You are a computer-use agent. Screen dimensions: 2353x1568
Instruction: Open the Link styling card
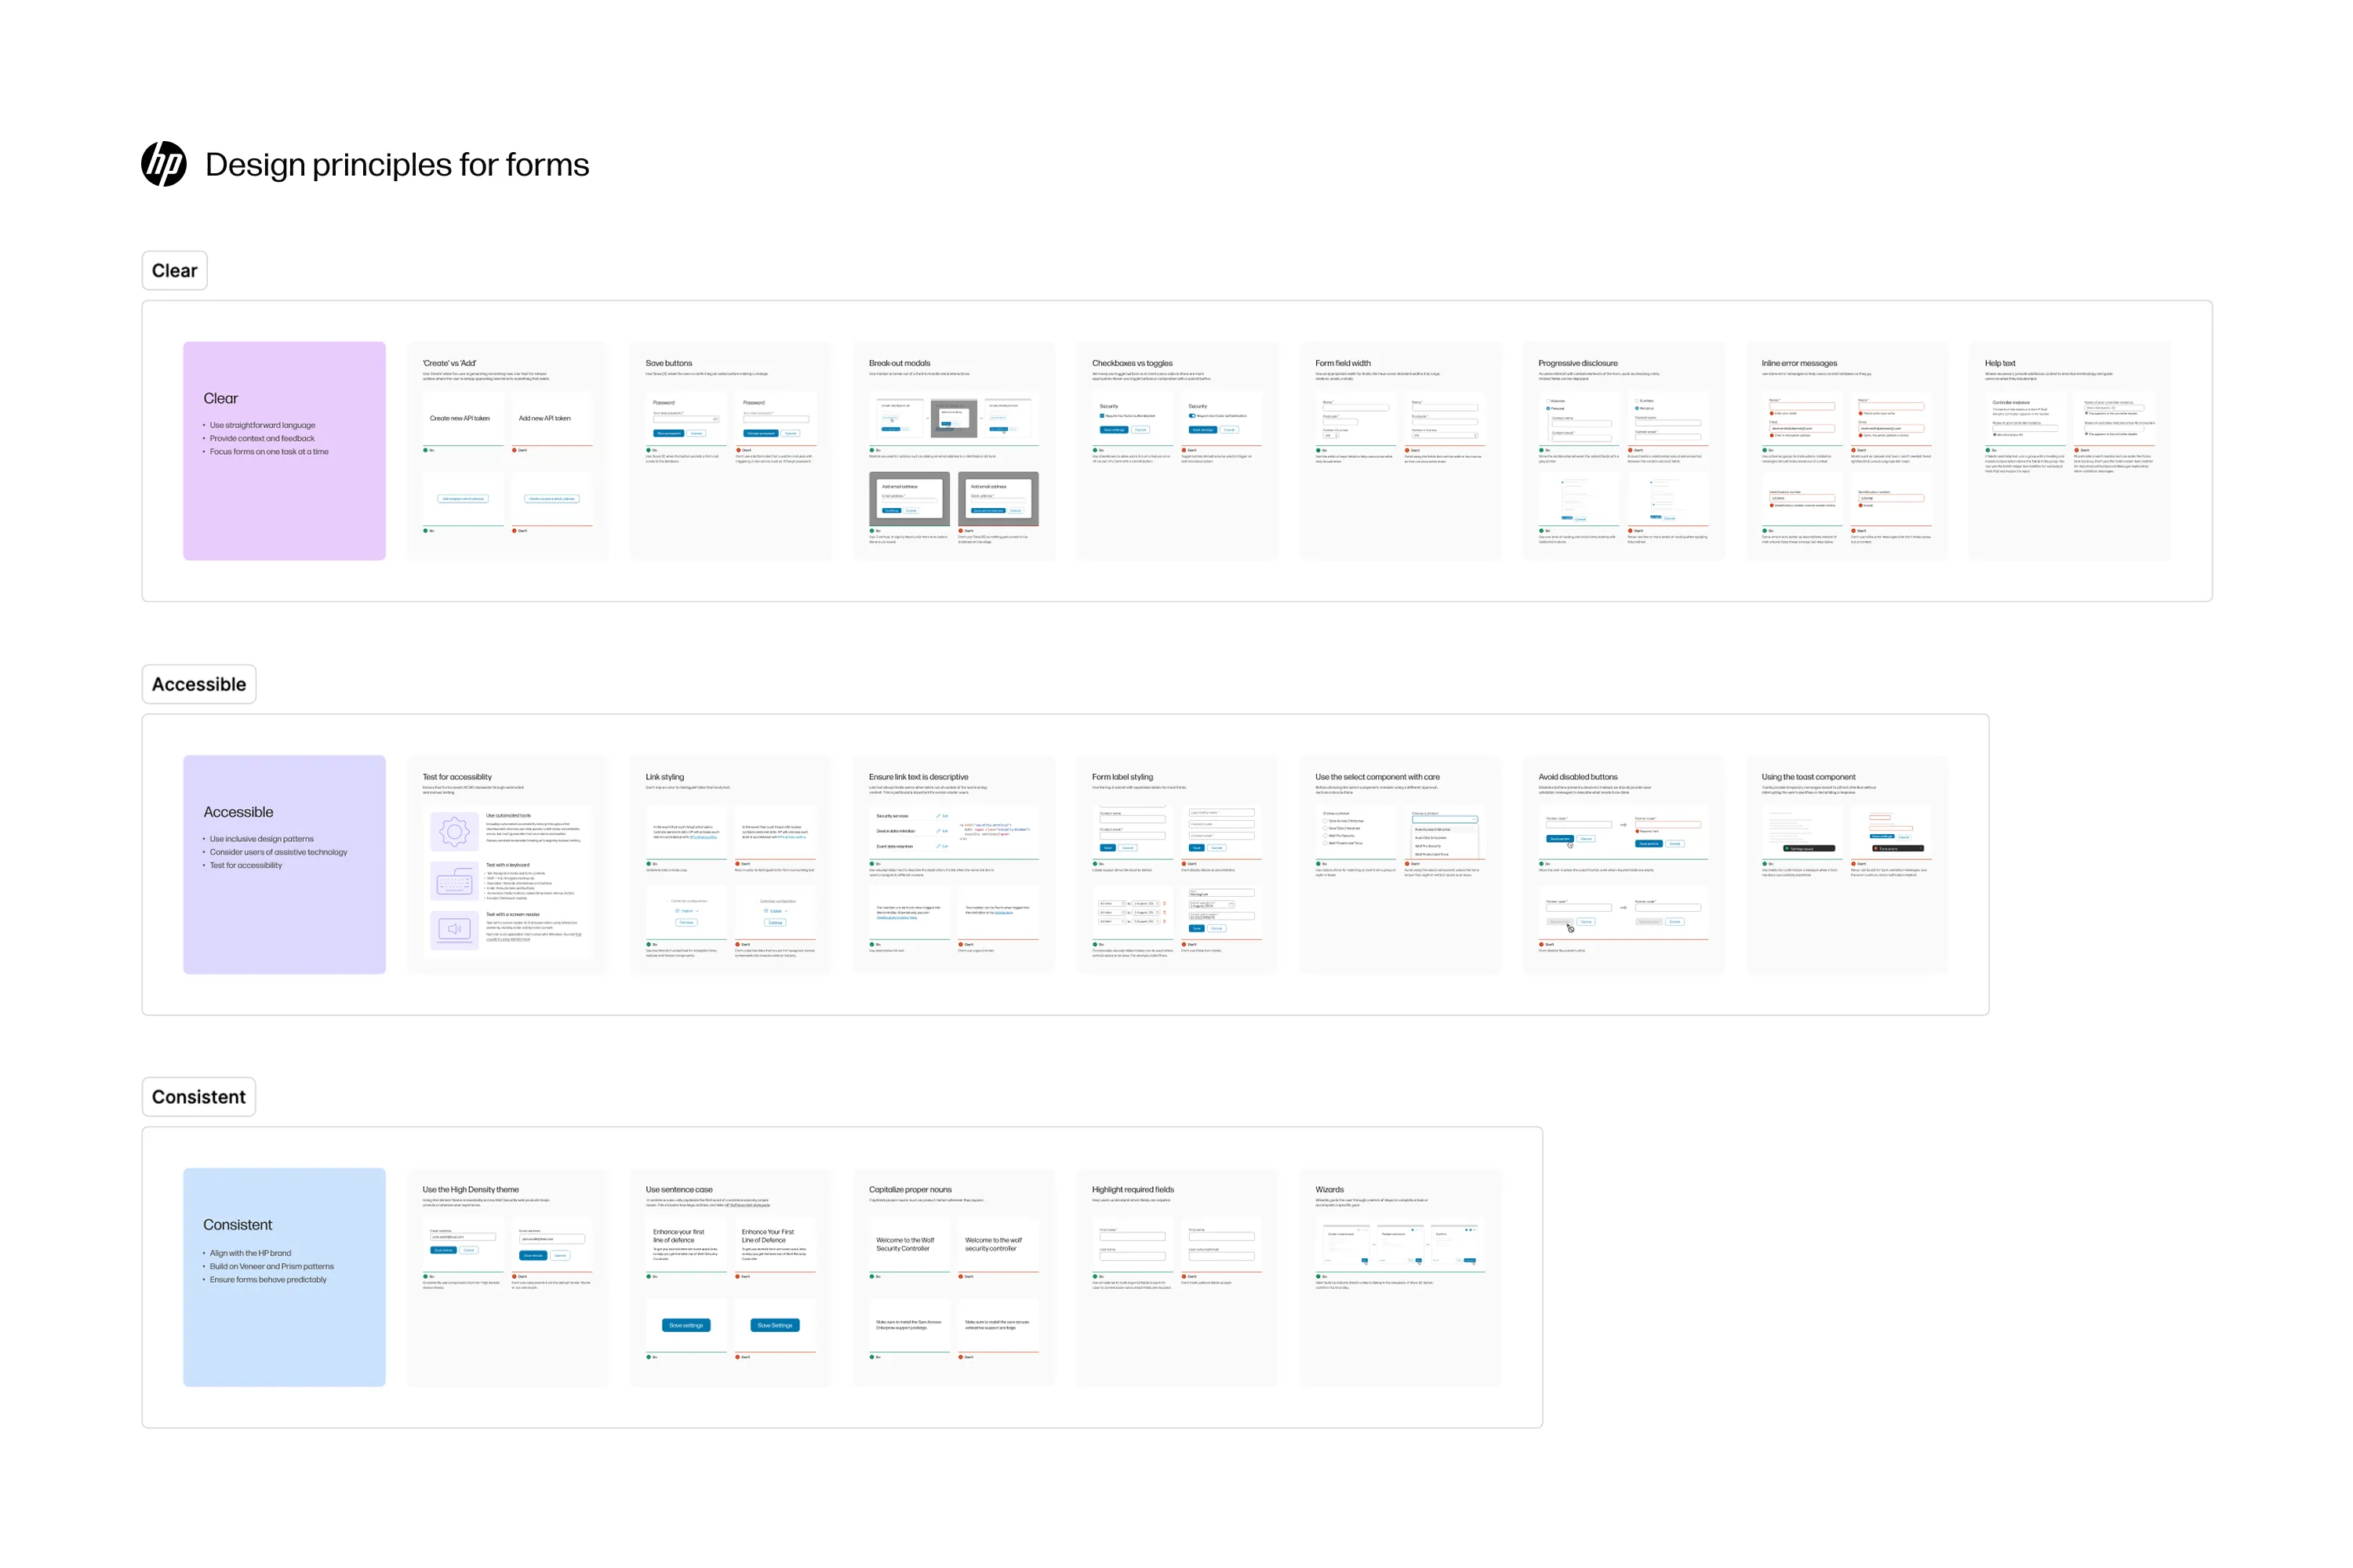tap(730, 864)
